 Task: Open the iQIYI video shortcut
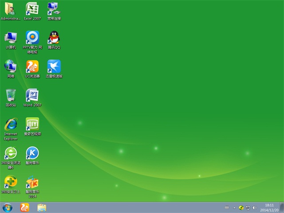pos(32,124)
